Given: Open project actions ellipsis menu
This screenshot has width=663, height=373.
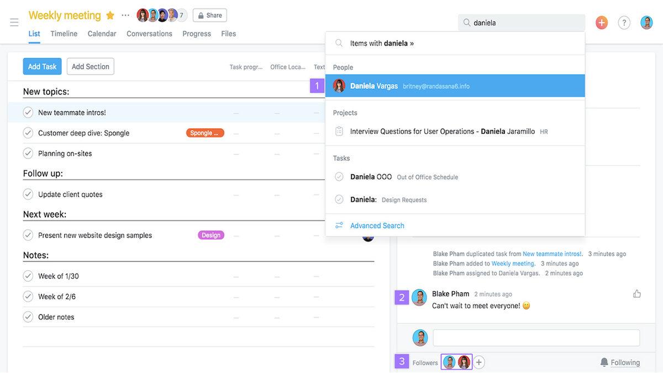Looking at the screenshot, I should coord(125,15).
